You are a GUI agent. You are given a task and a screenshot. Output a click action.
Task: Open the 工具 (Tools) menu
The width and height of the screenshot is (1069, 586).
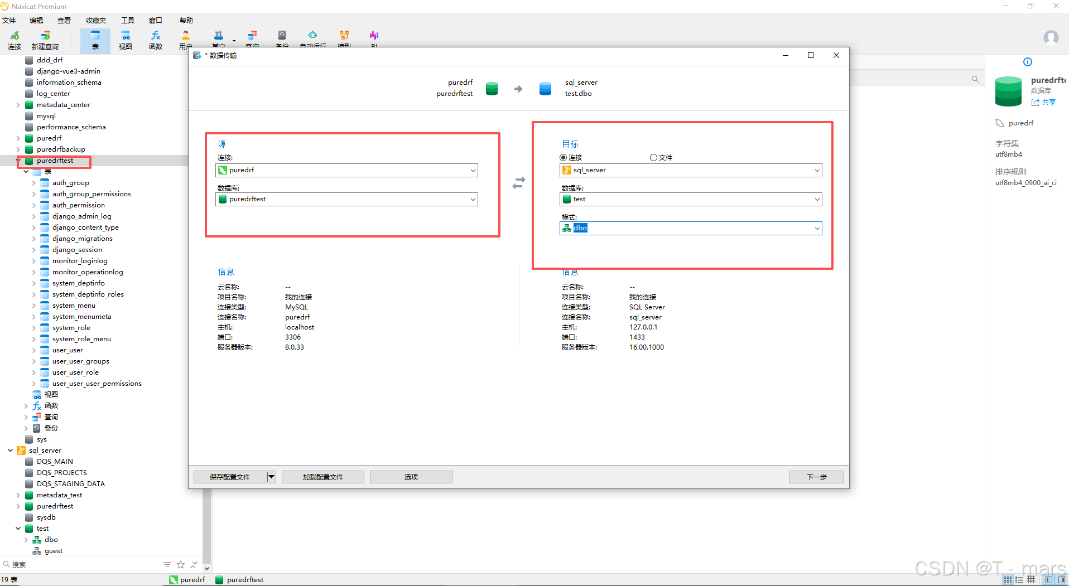click(128, 21)
